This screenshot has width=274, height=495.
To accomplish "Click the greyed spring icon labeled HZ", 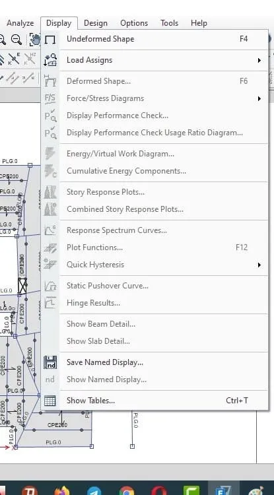I will [x=30, y=59].
